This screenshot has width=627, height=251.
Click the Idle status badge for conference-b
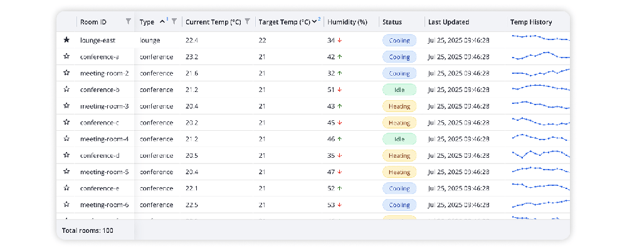click(399, 90)
